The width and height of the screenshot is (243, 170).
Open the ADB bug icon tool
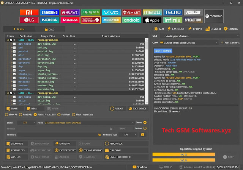click(x=159, y=29)
